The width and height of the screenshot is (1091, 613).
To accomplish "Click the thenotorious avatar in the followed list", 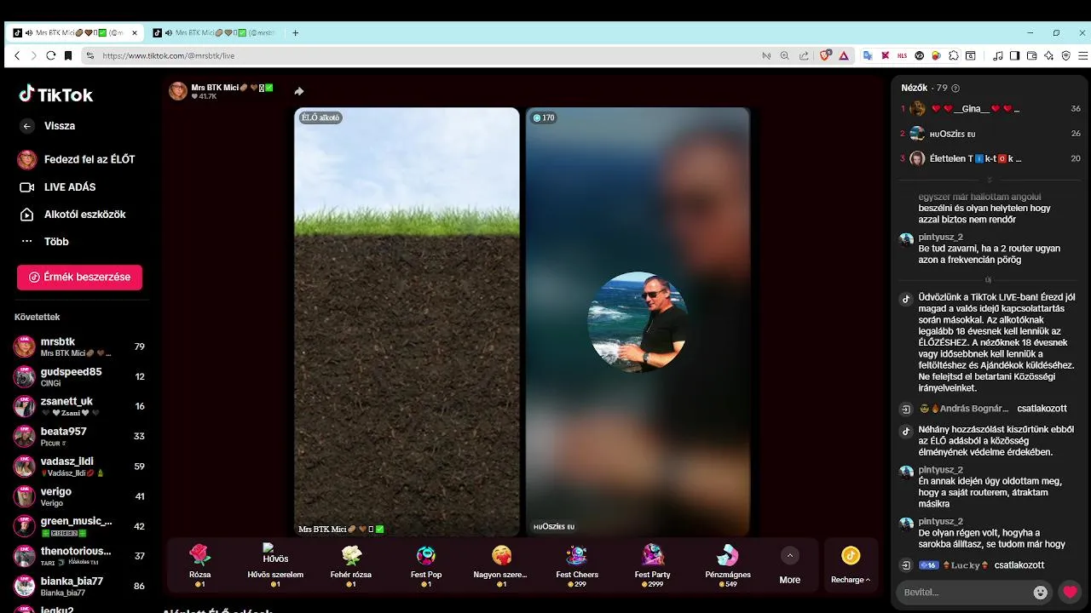I will click(x=25, y=556).
